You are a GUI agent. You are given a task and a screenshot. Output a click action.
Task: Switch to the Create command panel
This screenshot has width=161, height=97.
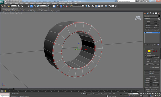pos(145,13)
